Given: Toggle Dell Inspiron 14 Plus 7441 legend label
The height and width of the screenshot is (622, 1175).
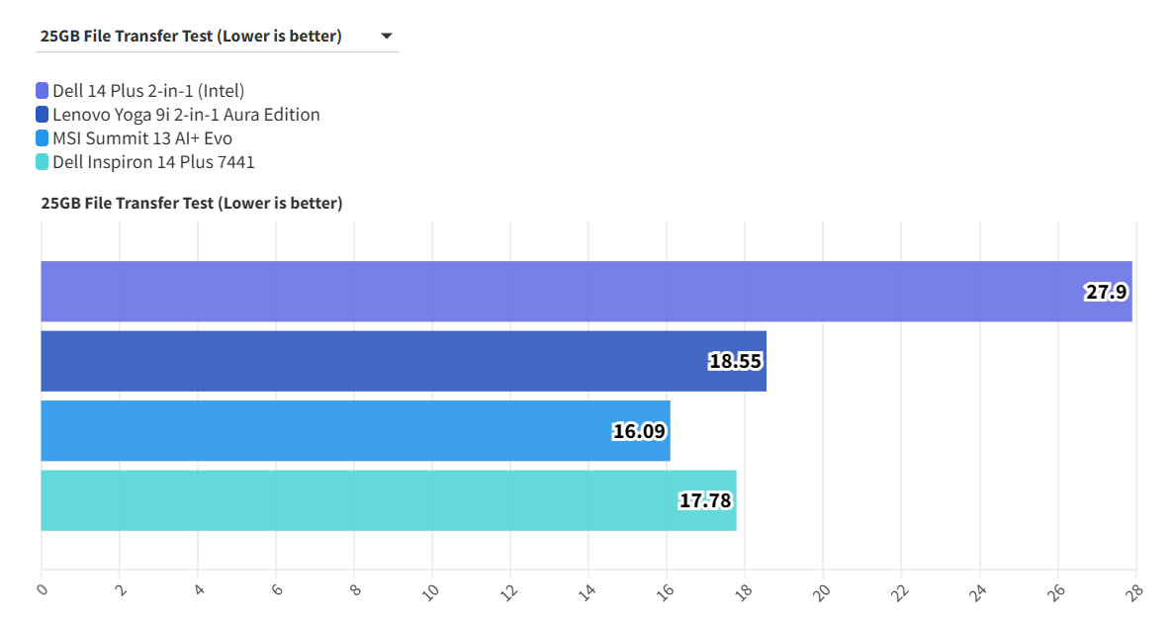Looking at the screenshot, I should point(153,162).
